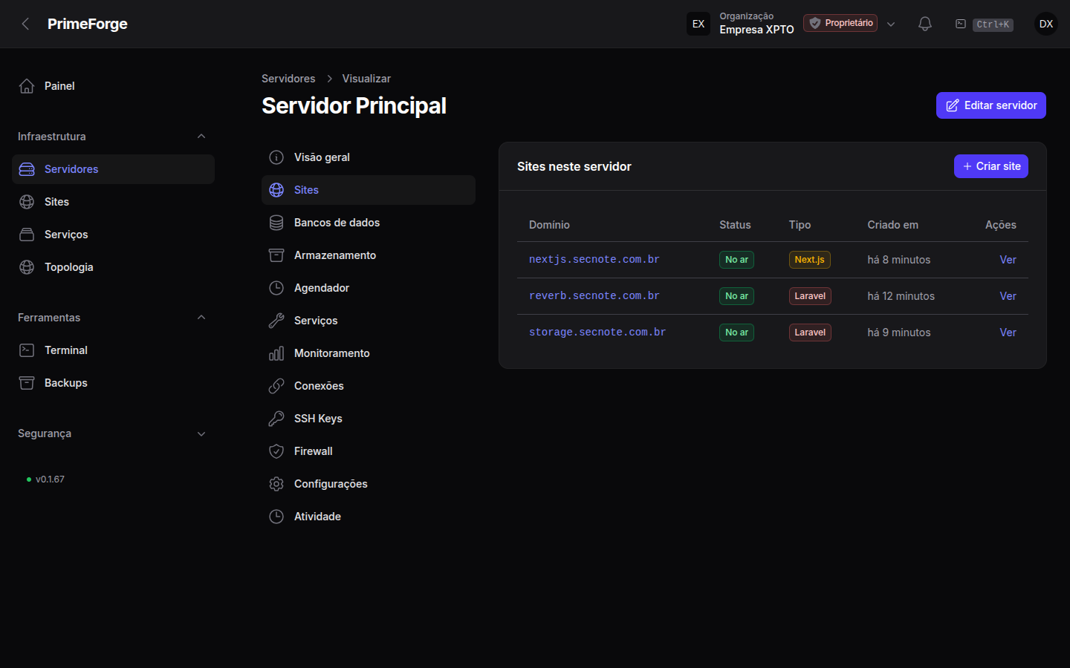The width and height of the screenshot is (1070, 668).
Task: Open the nextjs.secnote.com.br domain link
Action: coord(594,260)
